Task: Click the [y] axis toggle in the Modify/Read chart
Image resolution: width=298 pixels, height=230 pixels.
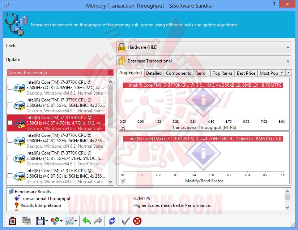Action: click(x=123, y=181)
